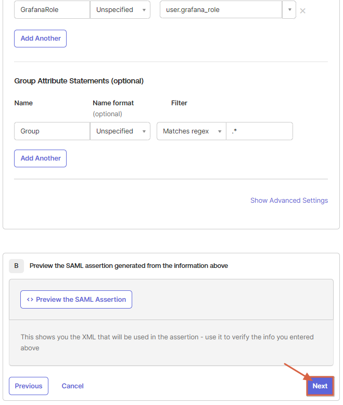Click the GrafanaRole name input field
The image size is (343, 405).
(x=52, y=10)
